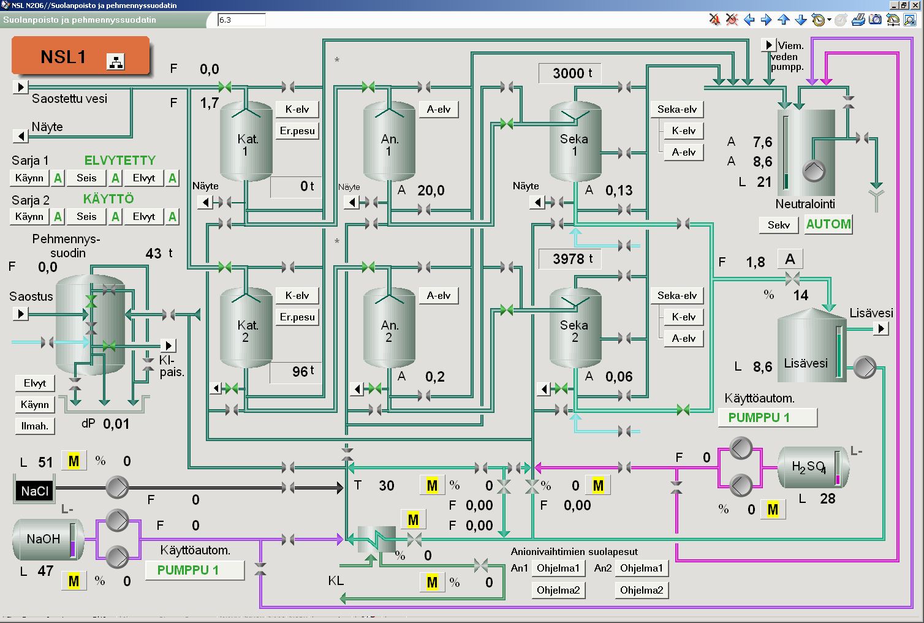924x623 pixels.
Task: Open the Saostettu vesi arrow link
Action: click(20, 87)
